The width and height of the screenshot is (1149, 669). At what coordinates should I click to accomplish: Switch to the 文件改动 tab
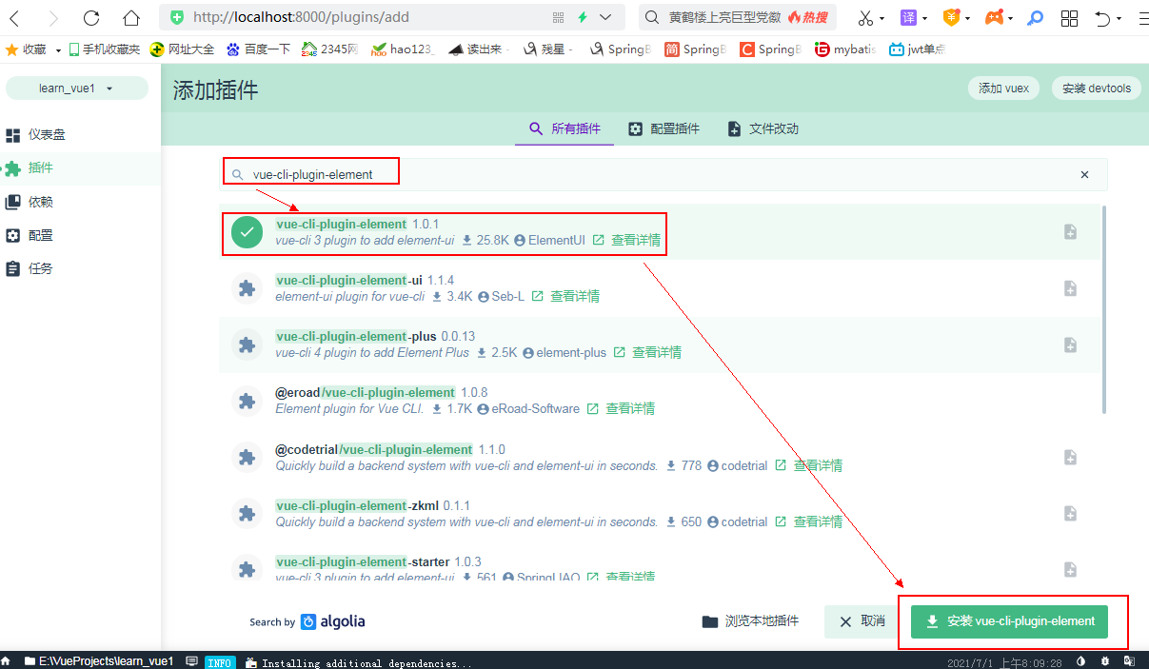pos(763,129)
